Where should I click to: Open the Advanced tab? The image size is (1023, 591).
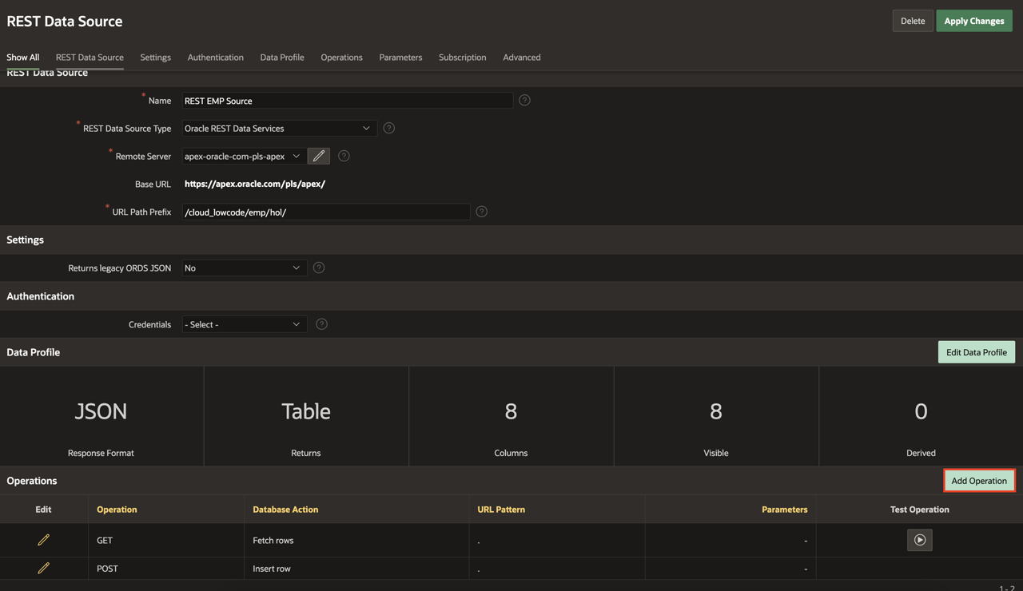coord(521,58)
